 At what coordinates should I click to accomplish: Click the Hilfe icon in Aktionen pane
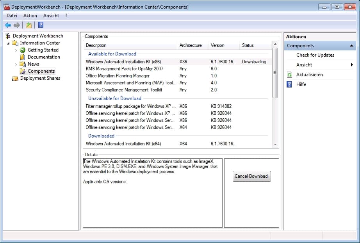[289, 84]
